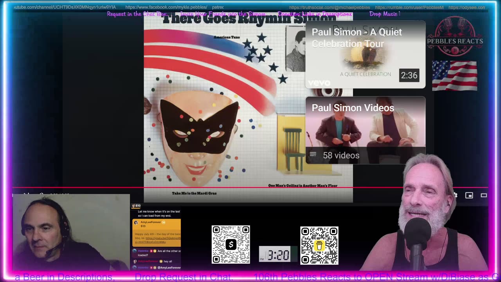Screen dimensions: 501x282
Task: Click the AmyLeeForever $10 superchat name
Action: [151, 222]
